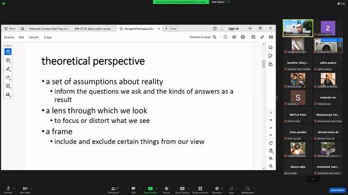348x195 pixels.
Task: Click the Share Screen button
Action: coord(150,190)
